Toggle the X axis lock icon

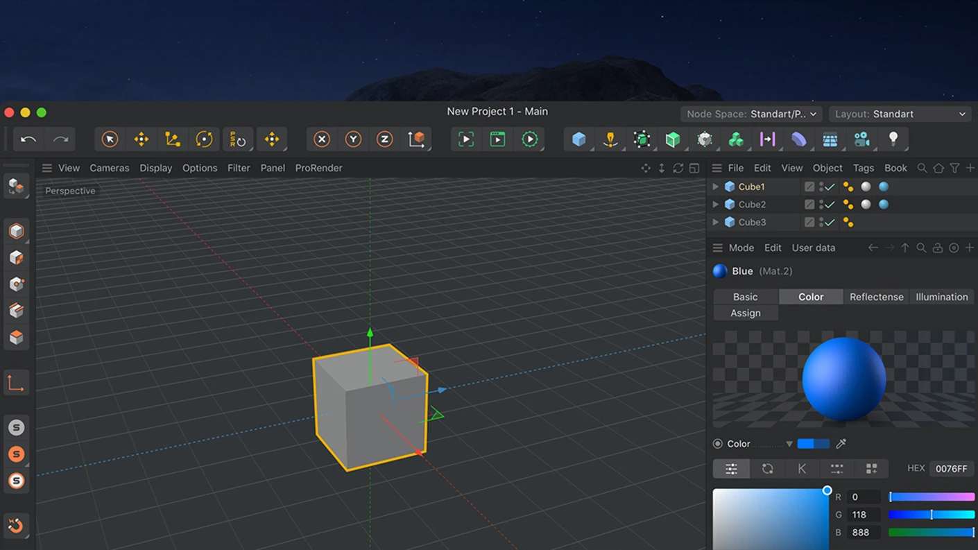click(321, 139)
